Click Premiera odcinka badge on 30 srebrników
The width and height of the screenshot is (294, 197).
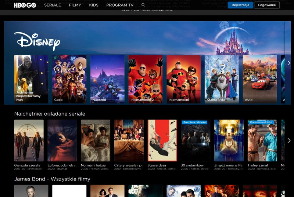(x=194, y=122)
